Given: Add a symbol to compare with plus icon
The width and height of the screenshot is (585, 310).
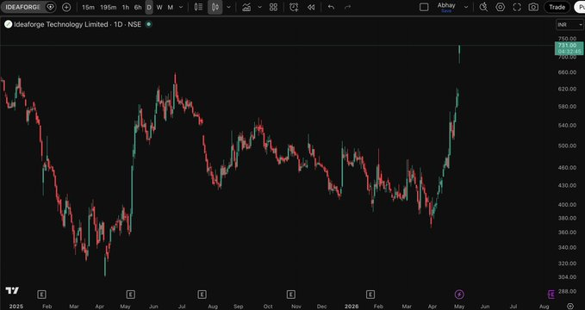Looking at the screenshot, I should (x=66, y=7).
